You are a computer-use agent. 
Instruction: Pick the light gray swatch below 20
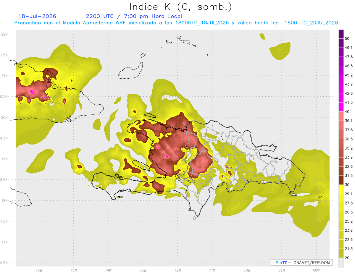(341, 262)
